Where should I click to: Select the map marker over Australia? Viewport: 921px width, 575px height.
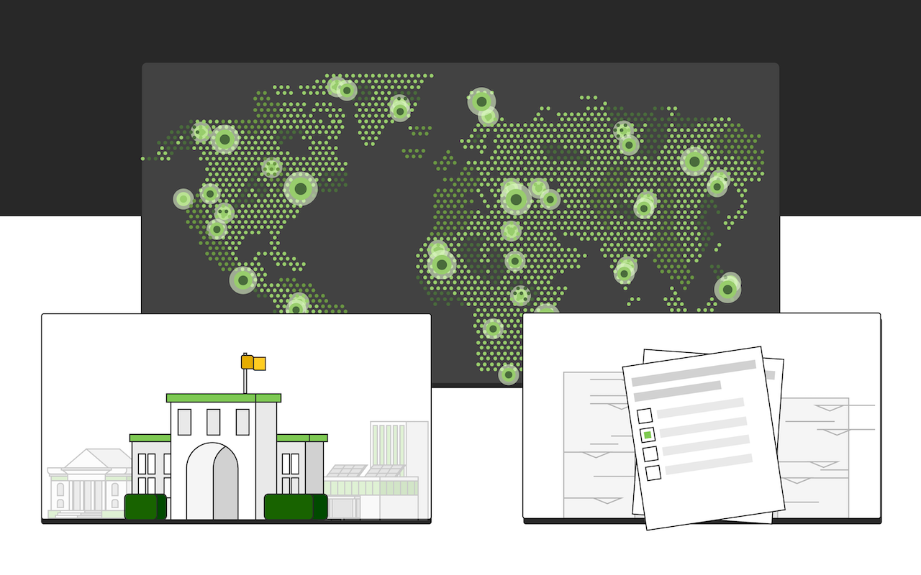(x=727, y=290)
